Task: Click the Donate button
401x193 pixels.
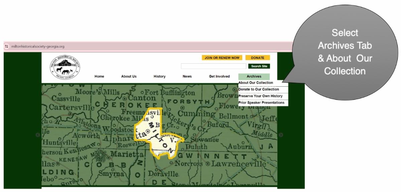Action: pyautogui.click(x=258, y=58)
